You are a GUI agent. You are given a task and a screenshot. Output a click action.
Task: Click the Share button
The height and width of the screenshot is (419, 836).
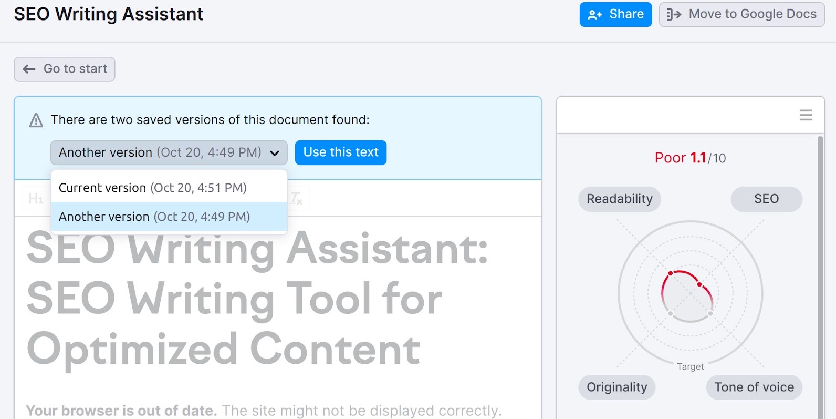615,14
